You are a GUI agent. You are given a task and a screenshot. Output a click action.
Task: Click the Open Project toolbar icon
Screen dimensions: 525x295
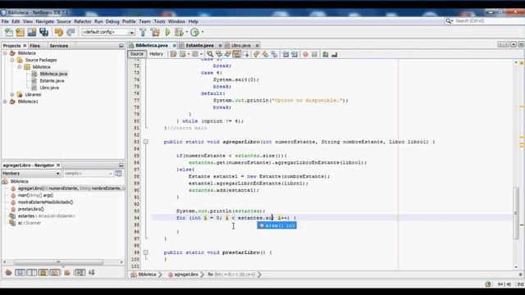tap(32, 32)
